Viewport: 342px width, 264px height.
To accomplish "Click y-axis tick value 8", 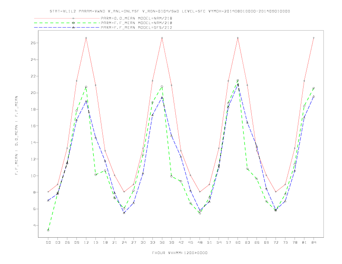I will 34,192.
